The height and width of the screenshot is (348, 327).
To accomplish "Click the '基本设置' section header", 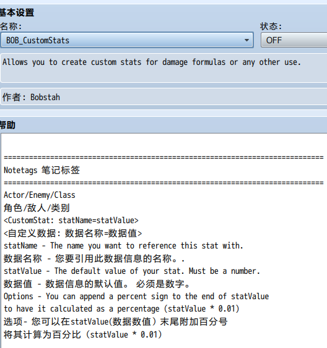I will pos(17,12).
